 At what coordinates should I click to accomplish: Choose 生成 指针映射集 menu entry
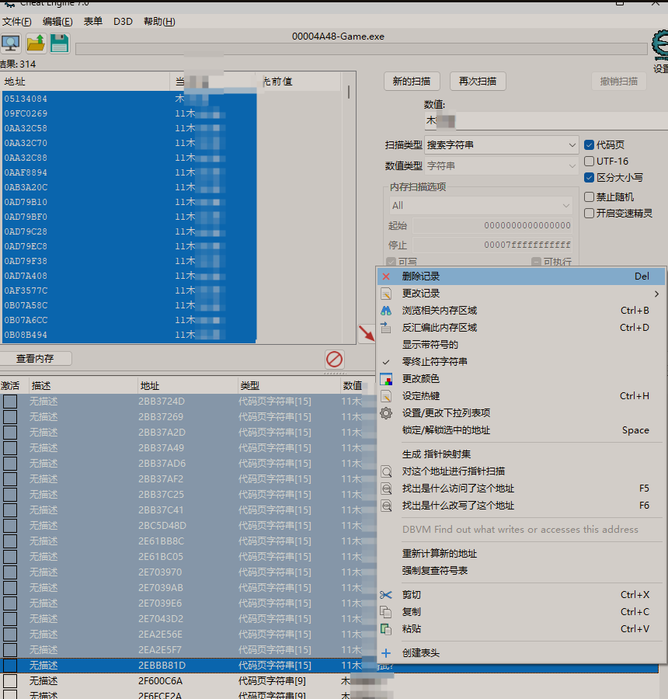(x=521, y=454)
